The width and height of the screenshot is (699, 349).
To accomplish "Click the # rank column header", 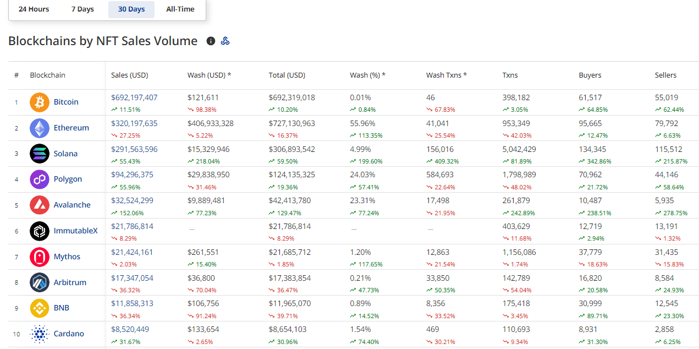I will click(16, 75).
